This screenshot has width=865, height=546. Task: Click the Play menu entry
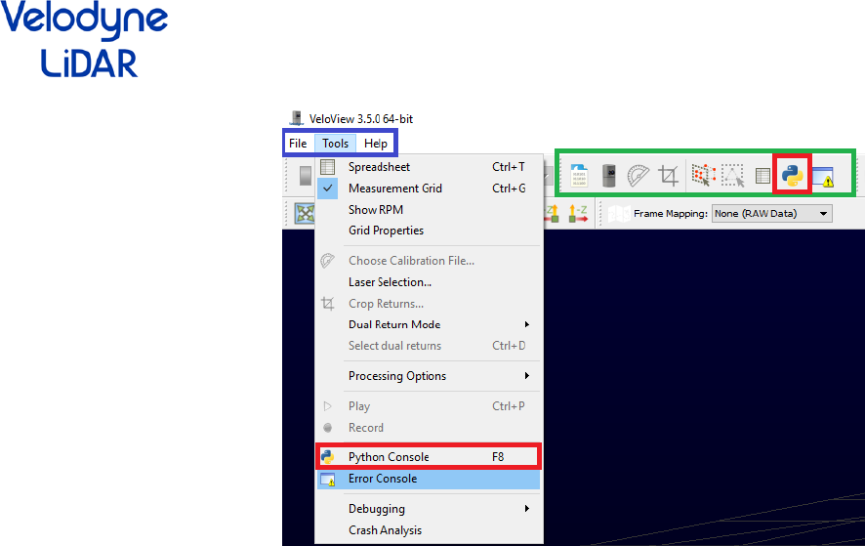pos(429,406)
